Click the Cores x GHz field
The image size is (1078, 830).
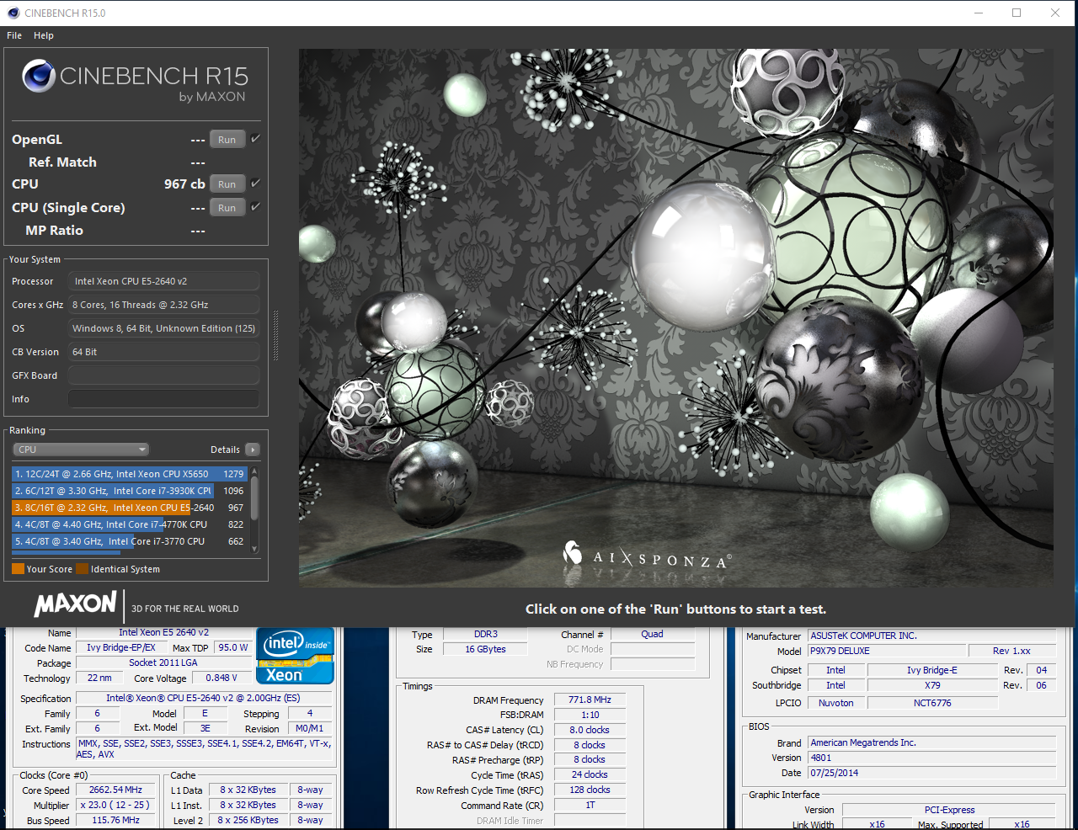tap(163, 305)
